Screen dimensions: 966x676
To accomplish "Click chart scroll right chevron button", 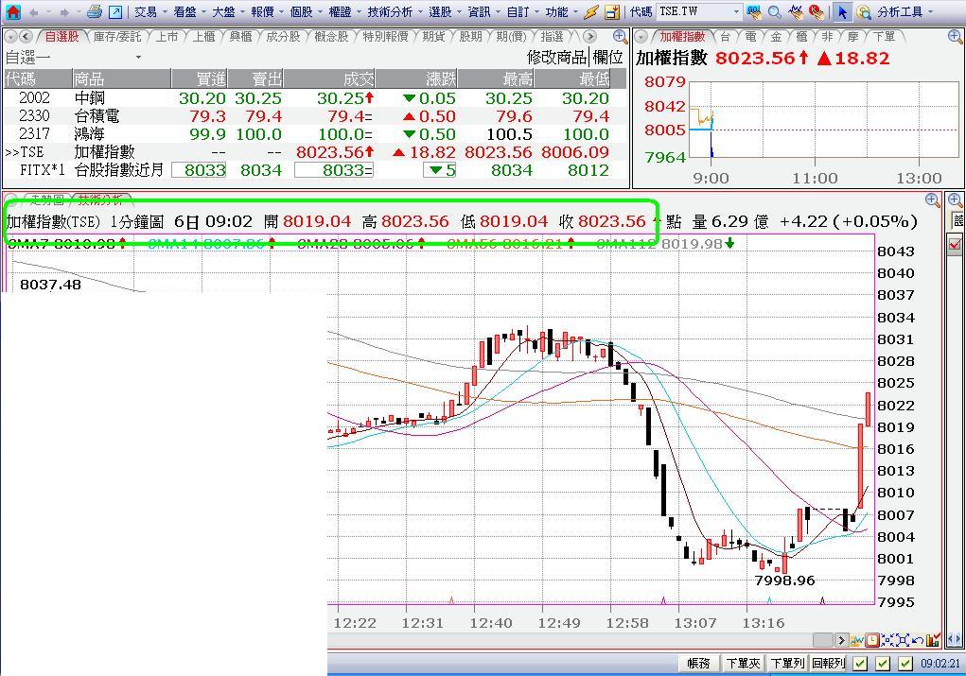I will pyautogui.click(x=841, y=640).
